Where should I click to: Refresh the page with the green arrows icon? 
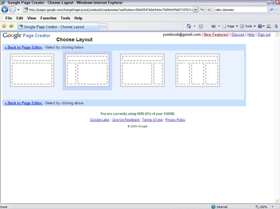point(202,9)
